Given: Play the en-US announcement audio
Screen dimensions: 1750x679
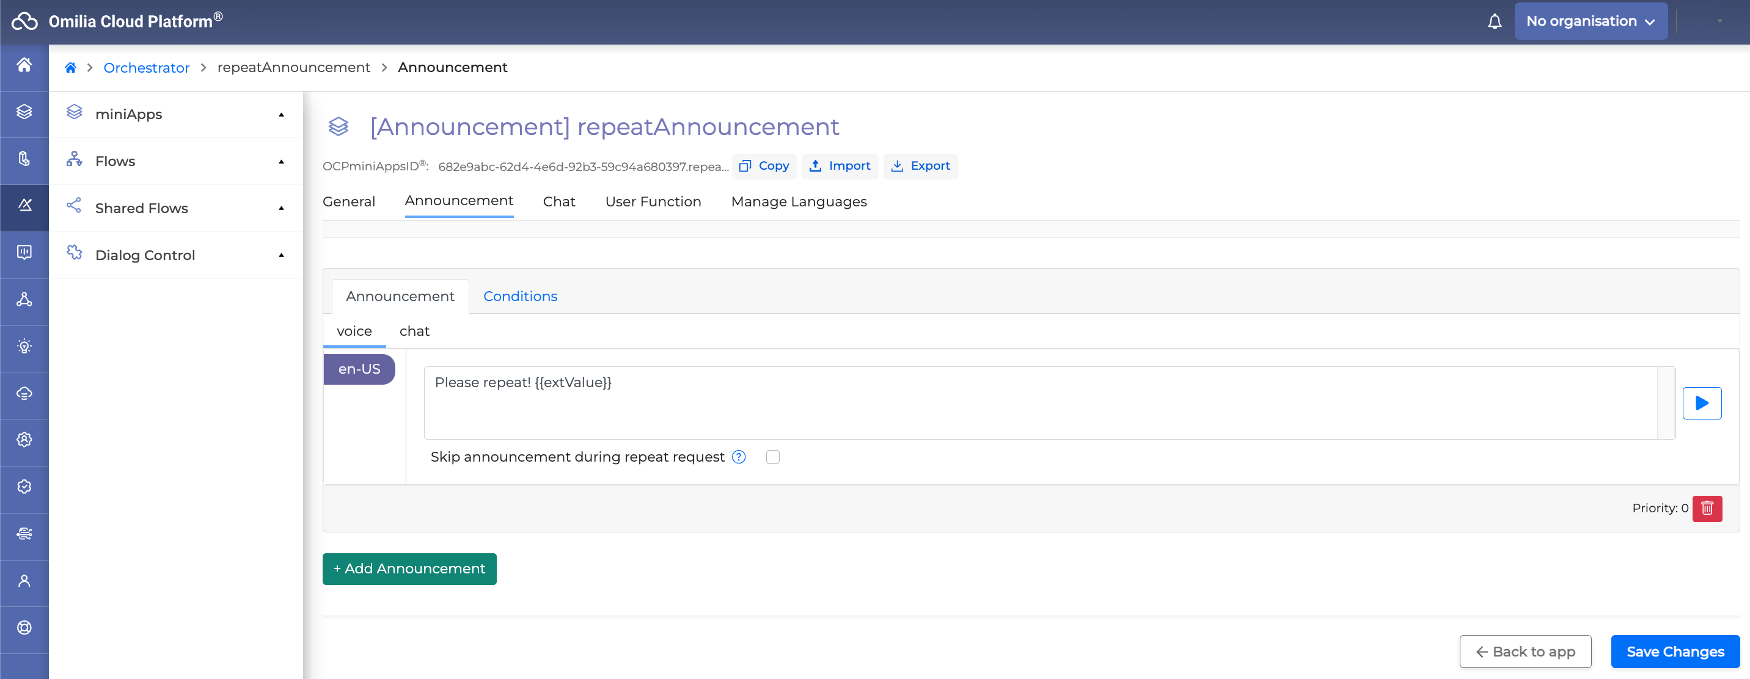Looking at the screenshot, I should tap(1702, 404).
